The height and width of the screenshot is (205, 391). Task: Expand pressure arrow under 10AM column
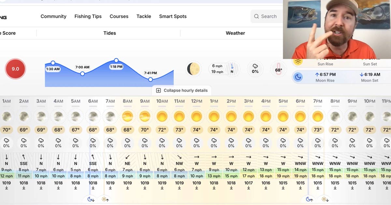pyautogui.click(x=162, y=188)
